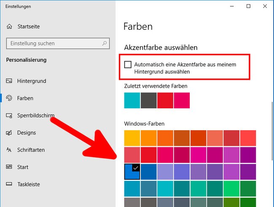
Task: Choose the bright green swatch in fourth row
Action: pyautogui.click(x=231, y=189)
